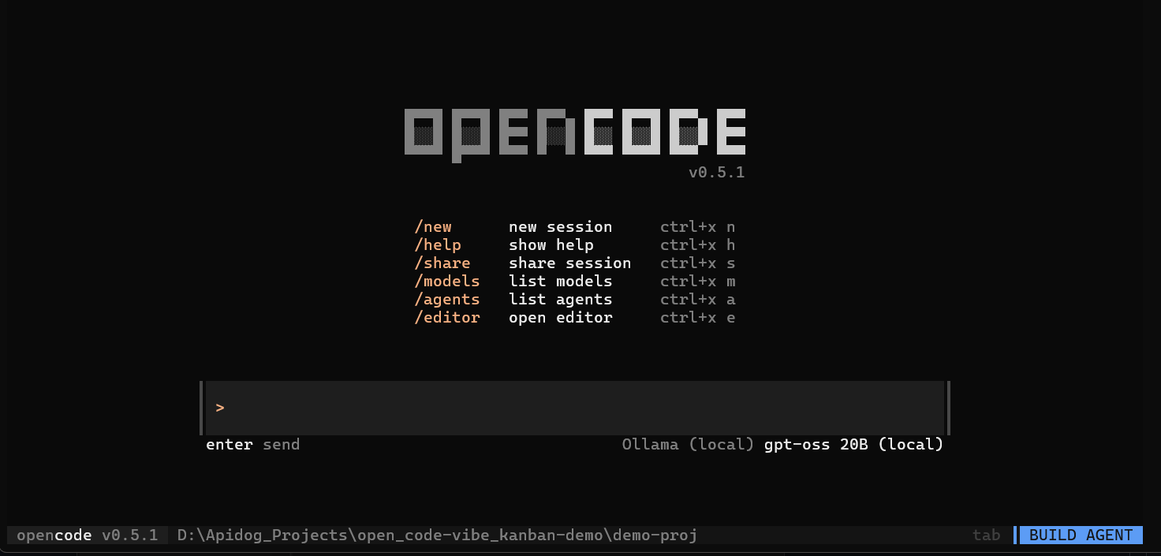The width and height of the screenshot is (1161, 556).
Task: Click the "ctrl+x s" shortcut text
Action: (x=697, y=263)
